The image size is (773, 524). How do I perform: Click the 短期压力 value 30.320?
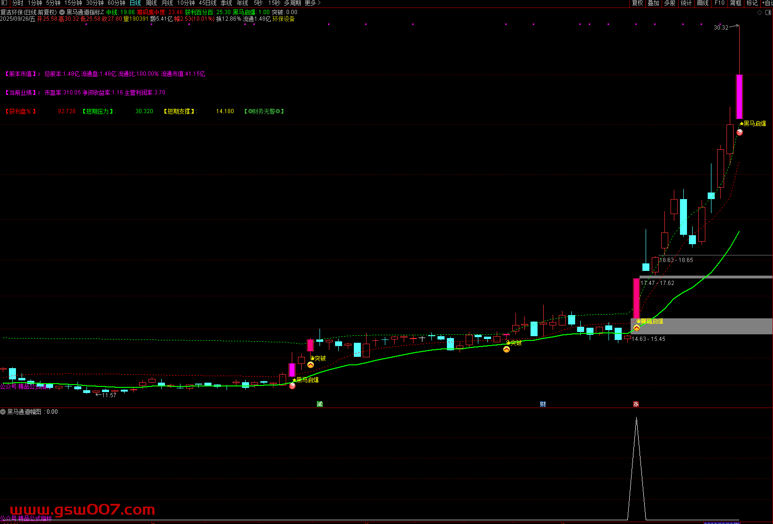point(144,111)
